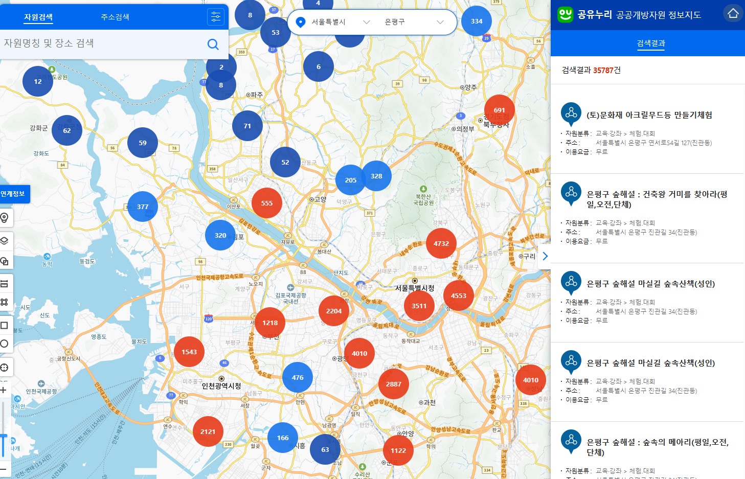Click the 328 blue map cluster
Screen dimensions: 745x479
click(376, 176)
